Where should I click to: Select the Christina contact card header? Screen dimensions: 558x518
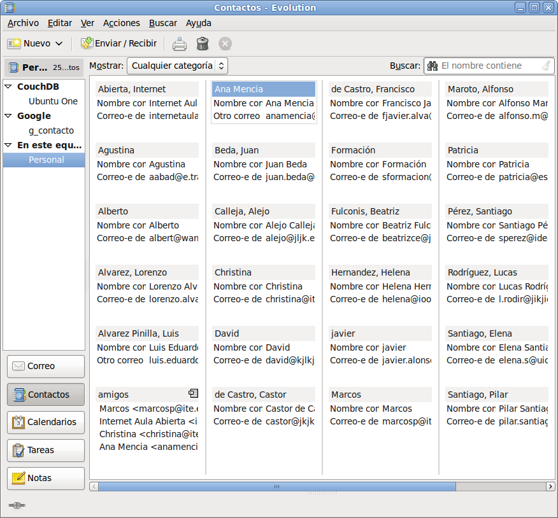point(264,273)
